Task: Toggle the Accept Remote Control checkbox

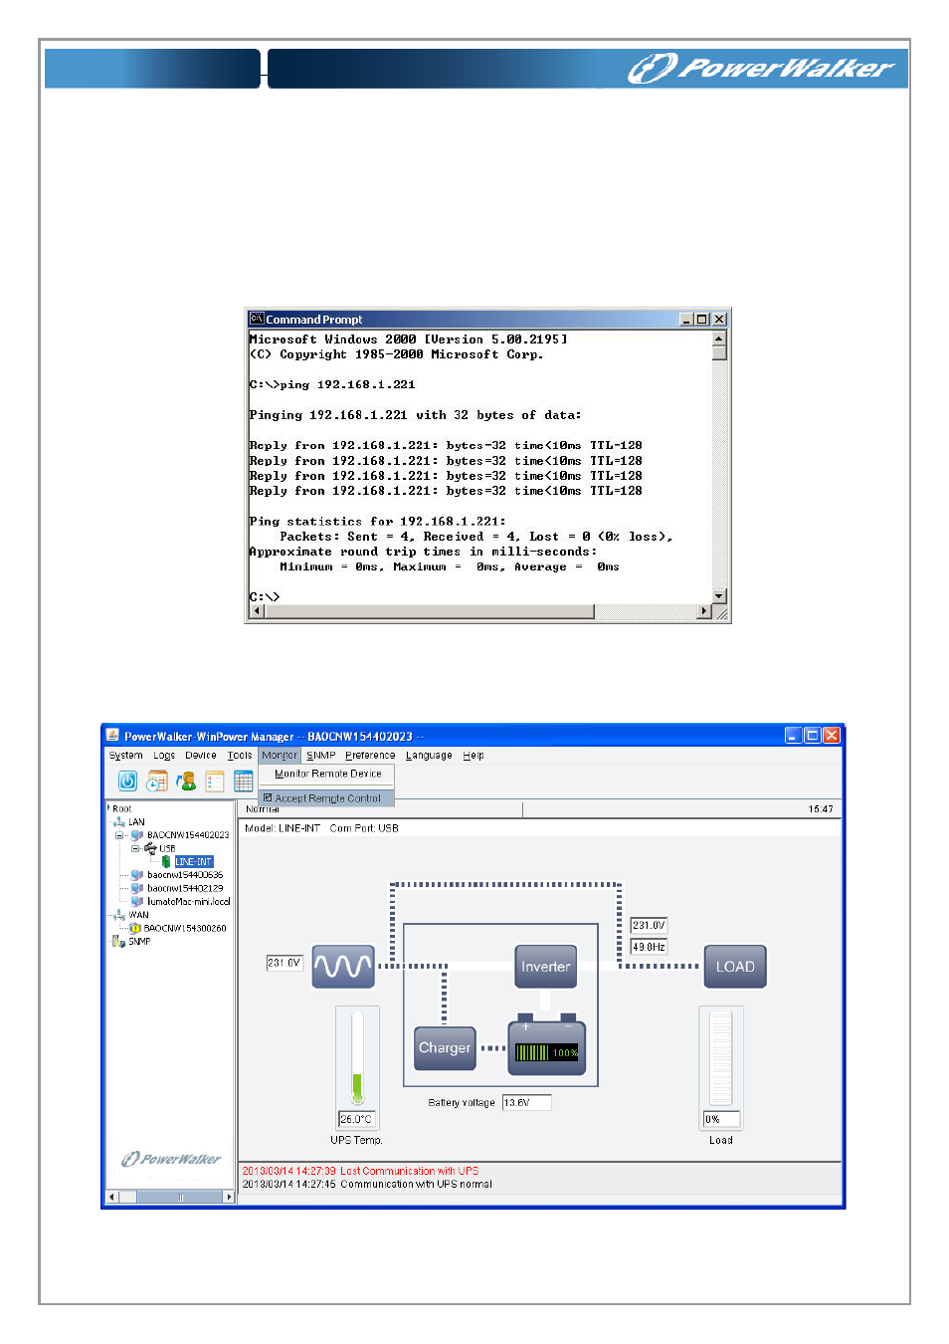Action: click(268, 797)
